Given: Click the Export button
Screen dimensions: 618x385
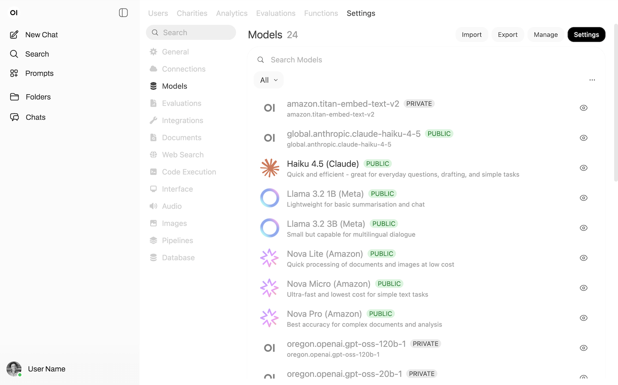Looking at the screenshot, I should pos(508,35).
